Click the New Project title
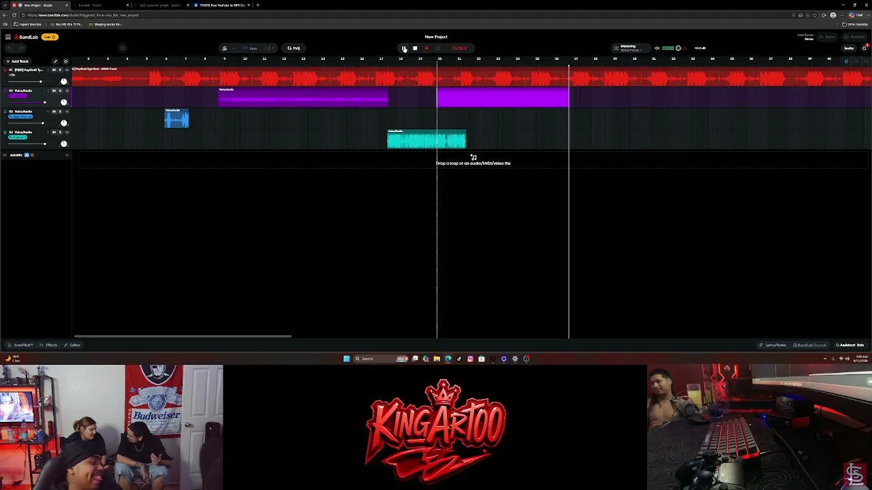This screenshot has height=490, width=872. (436, 37)
